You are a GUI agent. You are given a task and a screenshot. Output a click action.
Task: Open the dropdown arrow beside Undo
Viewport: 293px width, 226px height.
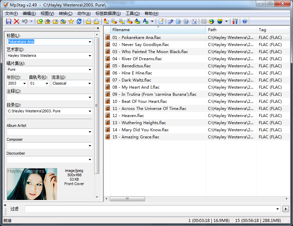[x=31, y=21]
